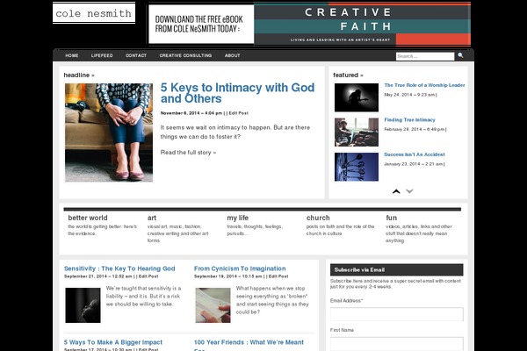Click the 'featured »' section heading
This screenshot has height=351, width=527.
coord(348,75)
